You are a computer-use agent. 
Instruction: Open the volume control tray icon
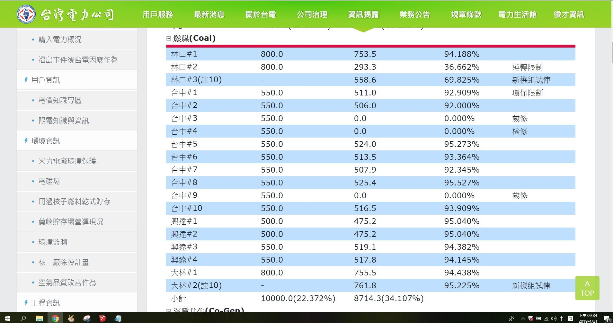coord(554,319)
